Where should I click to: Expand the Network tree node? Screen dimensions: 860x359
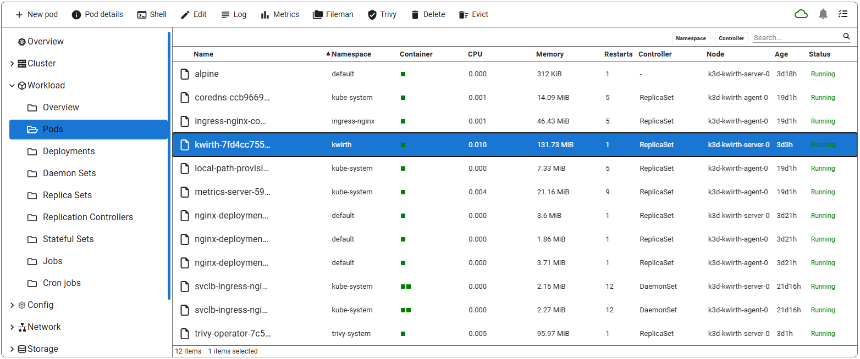12,327
